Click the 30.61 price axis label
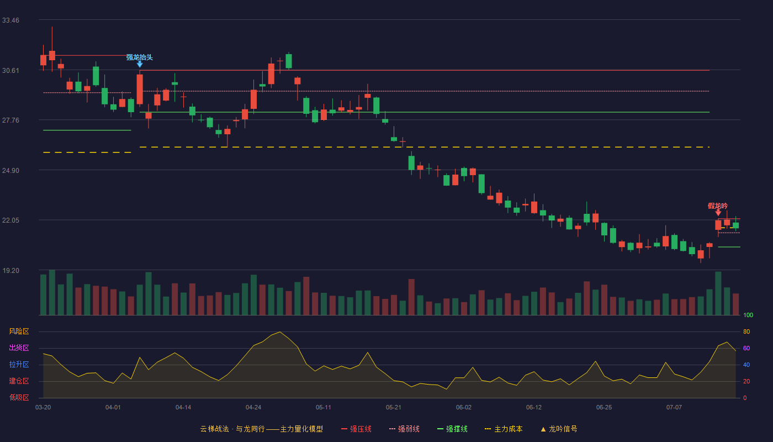Image resolution: width=773 pixels, height=442 pixels. point(10,70)
